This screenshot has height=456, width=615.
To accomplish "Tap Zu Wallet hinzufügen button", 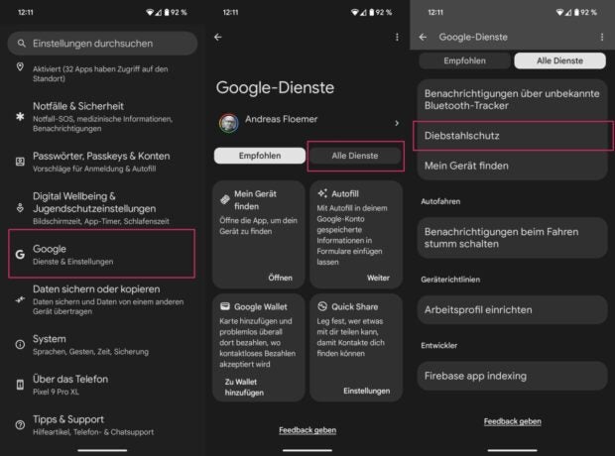I will click(x=244, y=388).
